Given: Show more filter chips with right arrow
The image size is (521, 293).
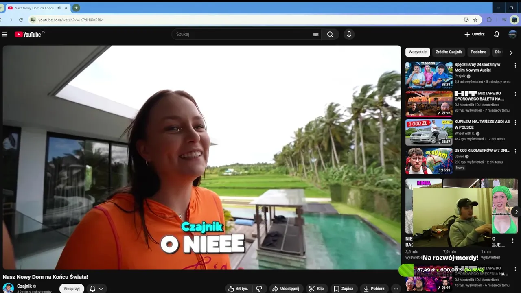Looking at the screenshot, I should pyautogui.click(x=511, y=52).
